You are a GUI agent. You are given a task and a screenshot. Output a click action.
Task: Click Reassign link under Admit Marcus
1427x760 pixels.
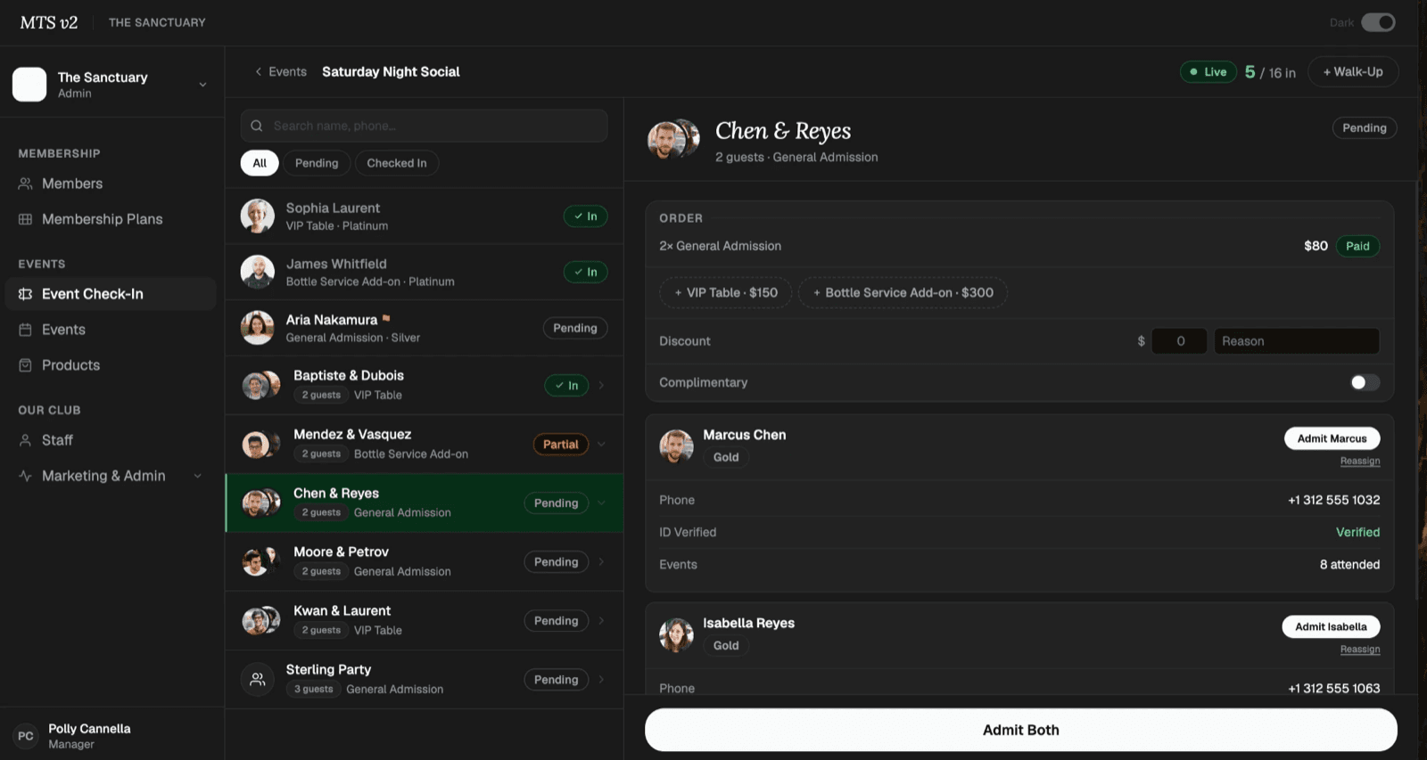[1360, 461]
